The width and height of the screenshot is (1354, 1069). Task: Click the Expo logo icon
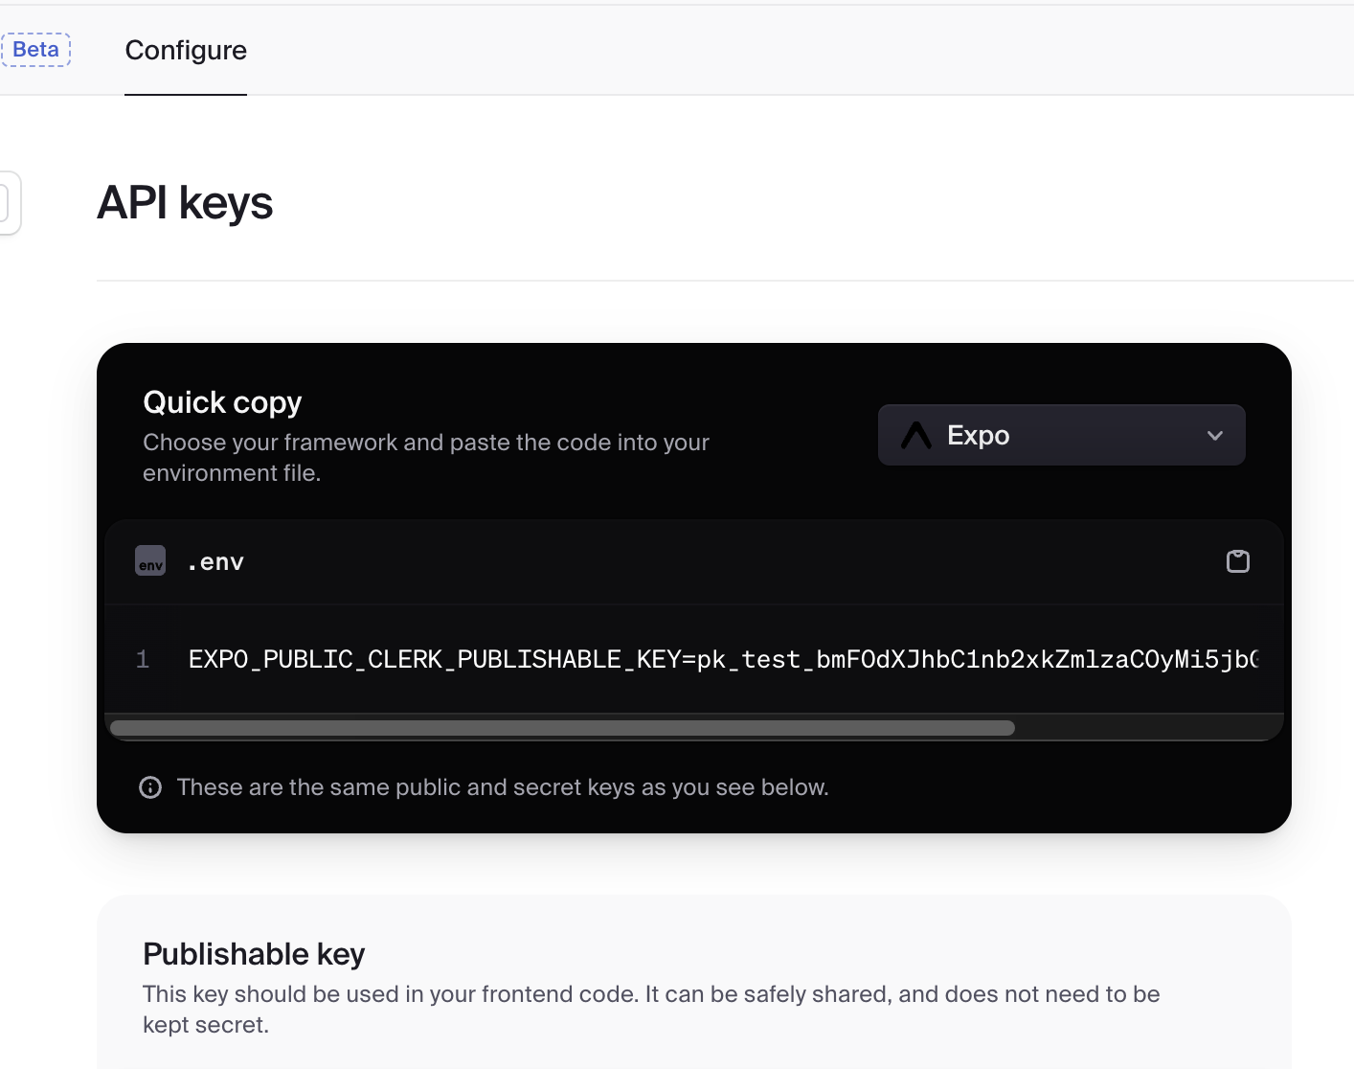(x=916, y=436)
